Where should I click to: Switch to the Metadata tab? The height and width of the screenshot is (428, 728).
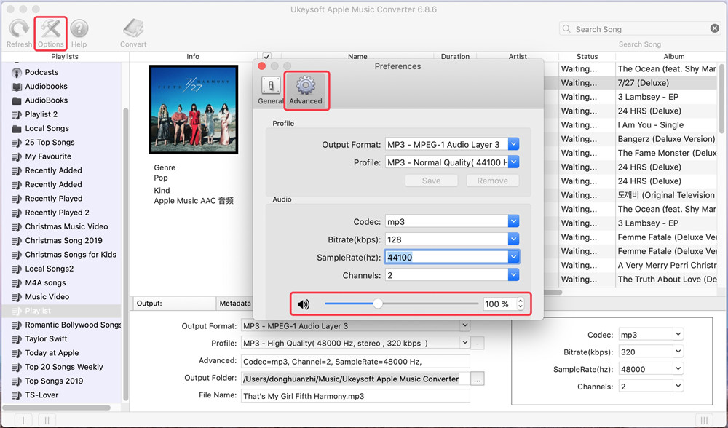click(235, 303)
